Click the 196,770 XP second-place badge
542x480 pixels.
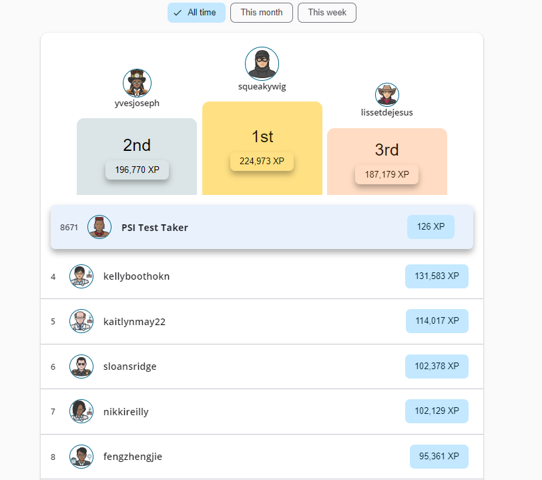tap(137, 170)
